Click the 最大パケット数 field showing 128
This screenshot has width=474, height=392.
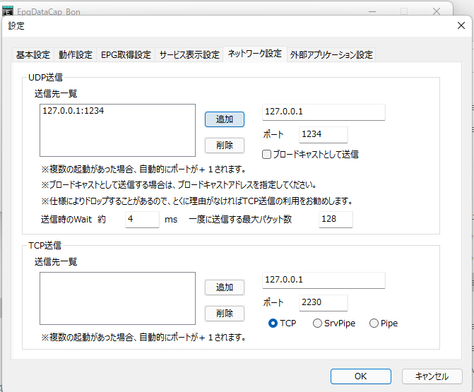[336, 220]
